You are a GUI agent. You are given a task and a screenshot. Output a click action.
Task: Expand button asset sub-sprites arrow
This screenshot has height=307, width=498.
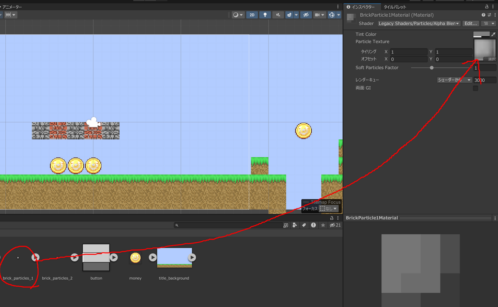114,258
